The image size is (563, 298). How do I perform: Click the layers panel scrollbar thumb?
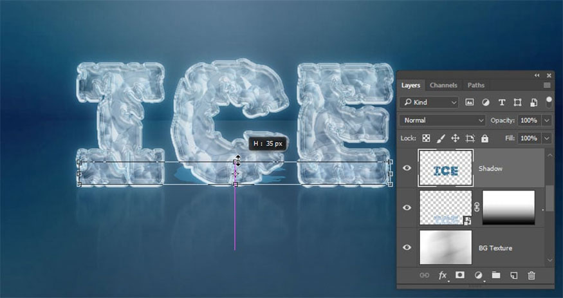[x=549, y=198]
